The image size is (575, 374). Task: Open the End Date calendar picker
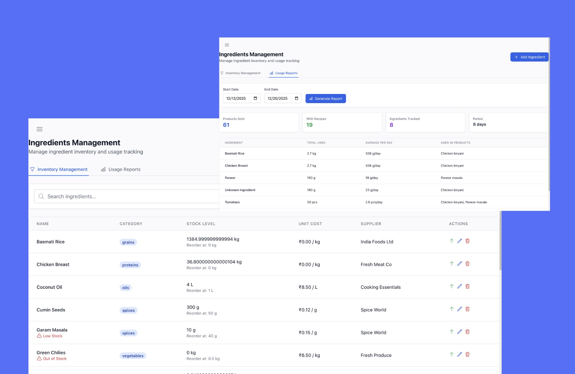click(297, 98)
